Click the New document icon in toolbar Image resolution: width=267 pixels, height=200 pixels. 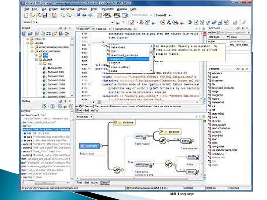coord(26,15)
